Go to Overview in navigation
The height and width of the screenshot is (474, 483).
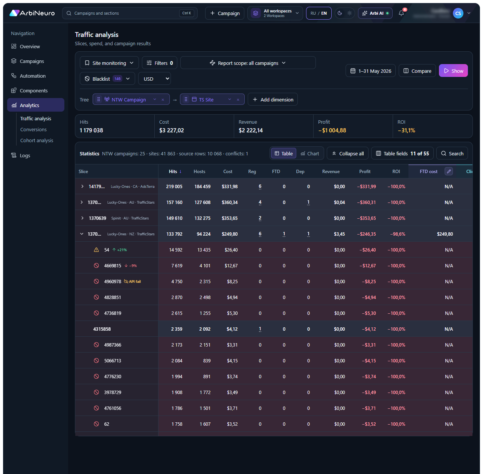[36, 46]
